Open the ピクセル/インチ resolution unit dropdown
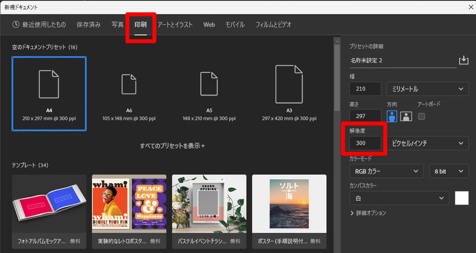 tap(428, 143)
